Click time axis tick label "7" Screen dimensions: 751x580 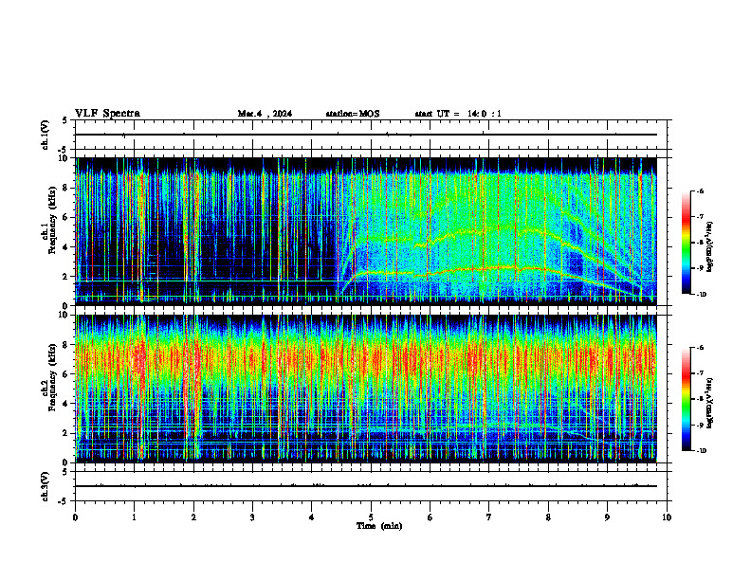tap(489, 517)
